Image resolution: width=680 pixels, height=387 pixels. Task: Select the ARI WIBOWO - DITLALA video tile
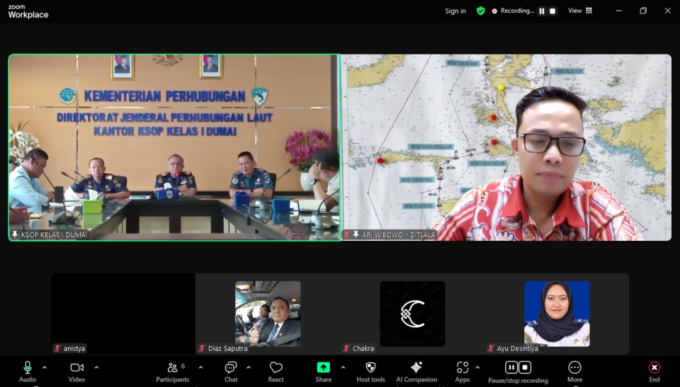pyautogui.click(x=507, y=148)
